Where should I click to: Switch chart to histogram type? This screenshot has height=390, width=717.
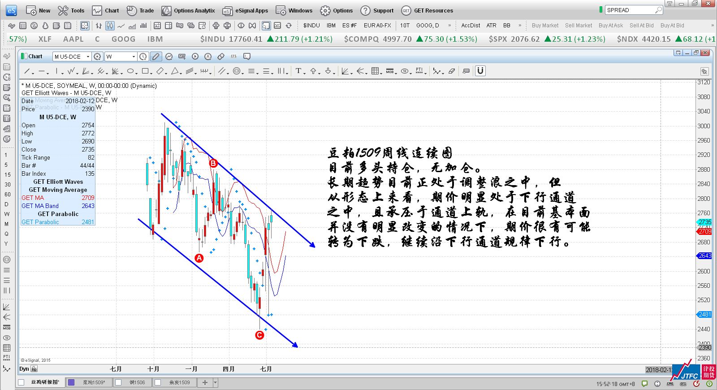143,26
